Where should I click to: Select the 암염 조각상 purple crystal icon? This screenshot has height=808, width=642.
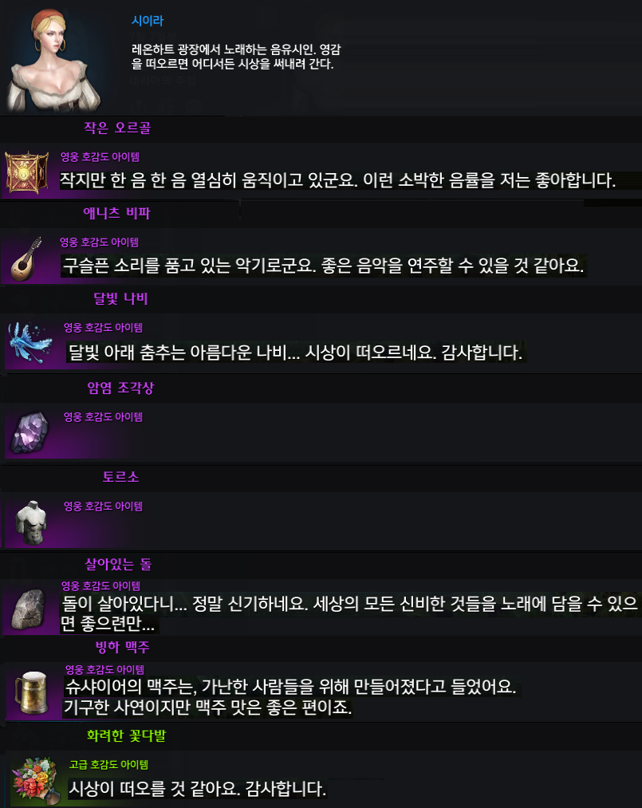tap(30, 432)
